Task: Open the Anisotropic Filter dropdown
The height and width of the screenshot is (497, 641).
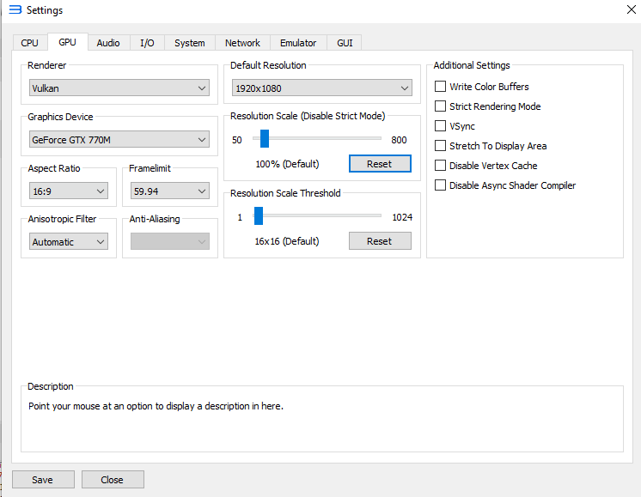Action: tap(68, 242)
